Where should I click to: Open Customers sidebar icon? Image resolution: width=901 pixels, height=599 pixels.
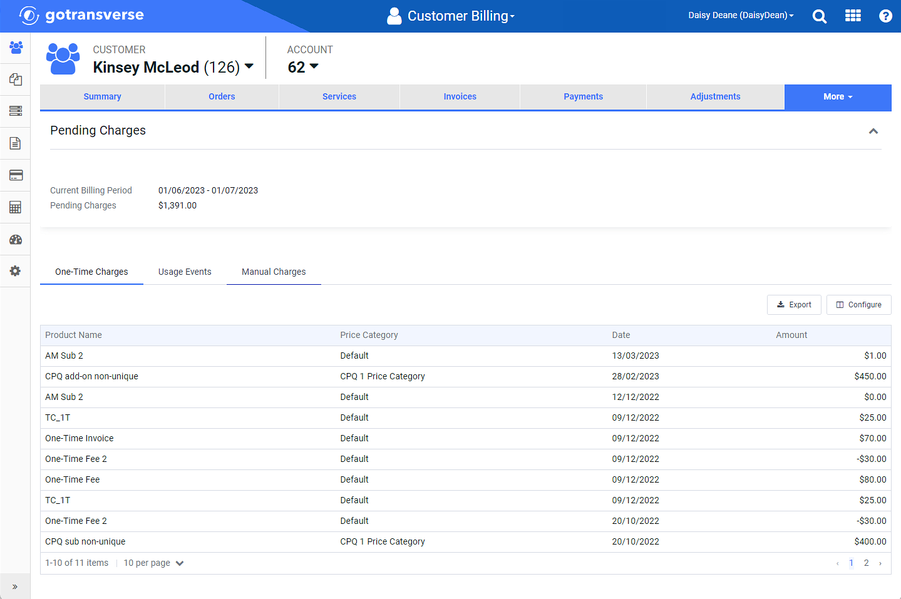pyautogui.click(x=16, y=48)
